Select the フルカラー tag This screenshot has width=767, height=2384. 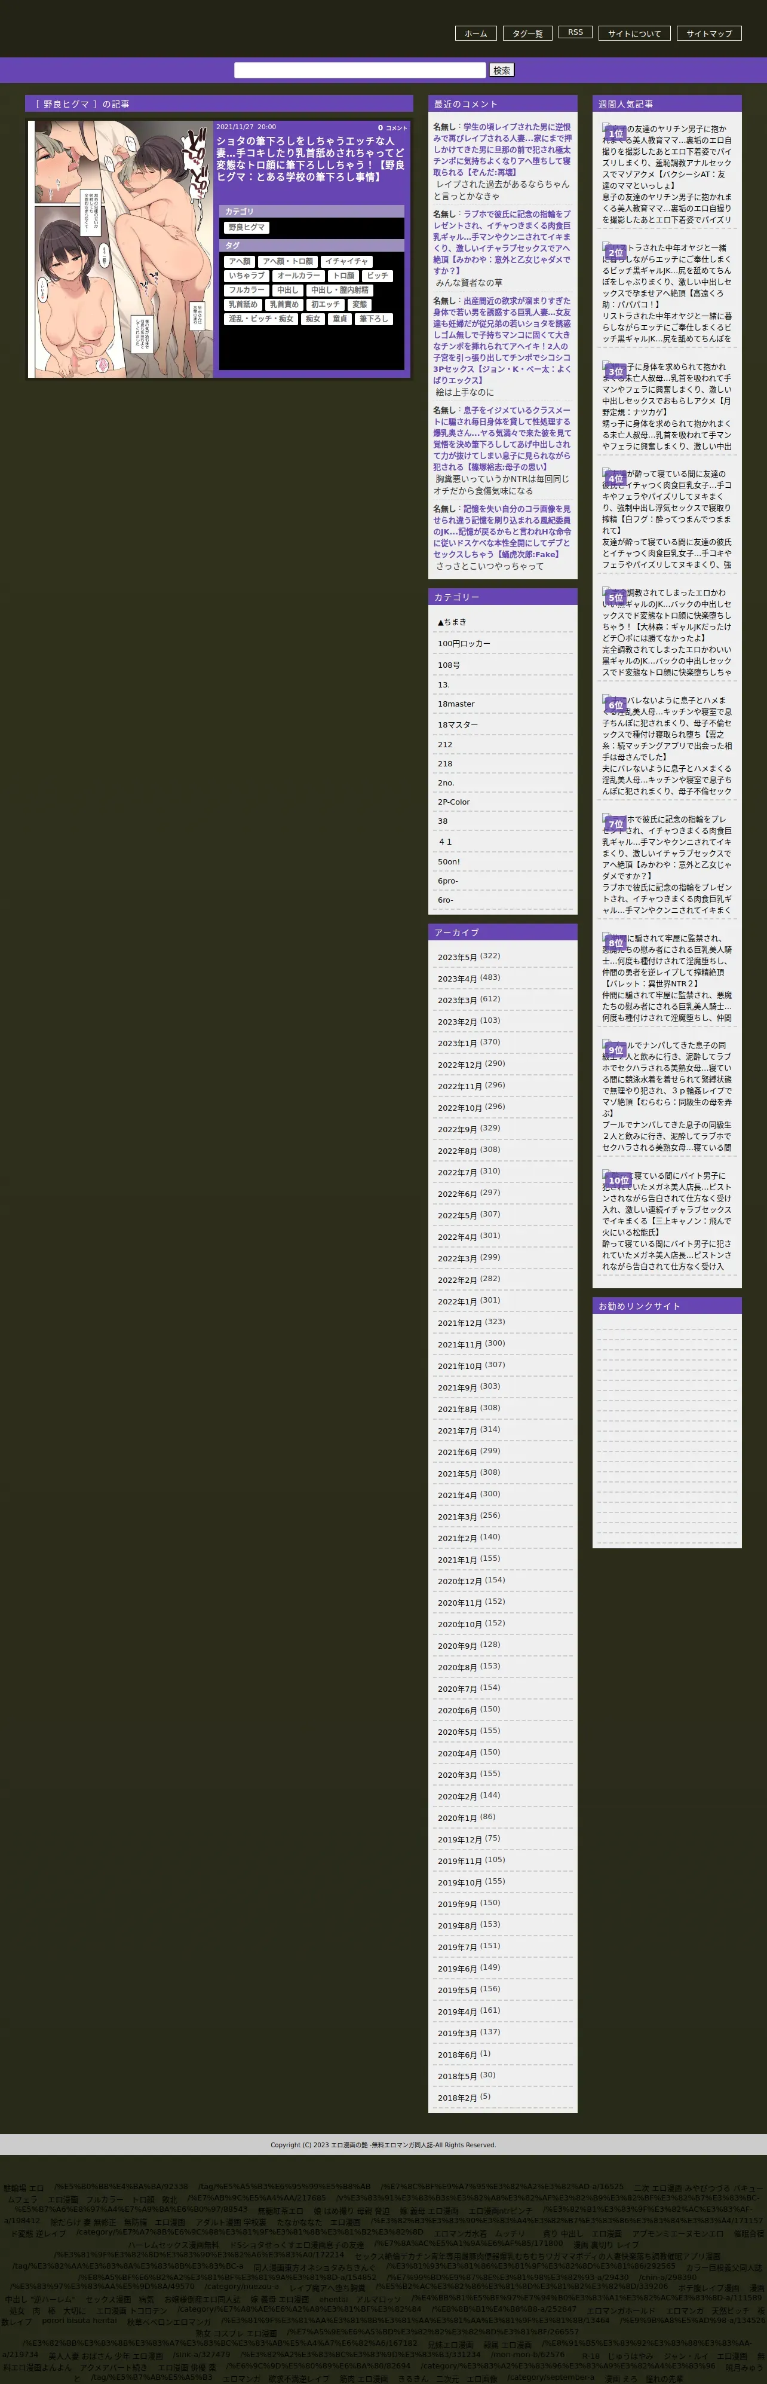[x=247, y=290]
